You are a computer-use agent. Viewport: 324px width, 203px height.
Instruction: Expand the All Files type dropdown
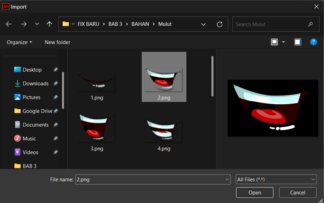[x=276, y=179]
